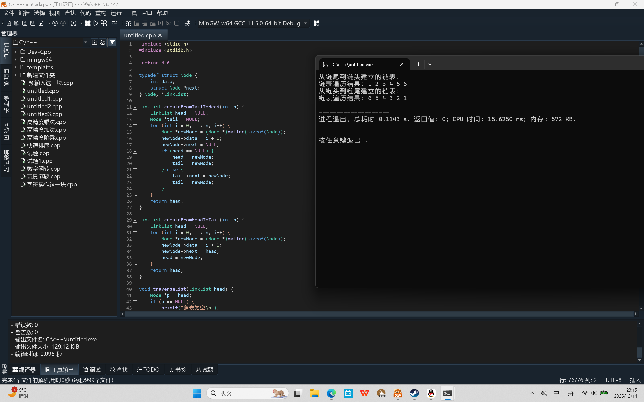
Task: Click the Navigate Back arrow icon
Action: pos(55,23)
